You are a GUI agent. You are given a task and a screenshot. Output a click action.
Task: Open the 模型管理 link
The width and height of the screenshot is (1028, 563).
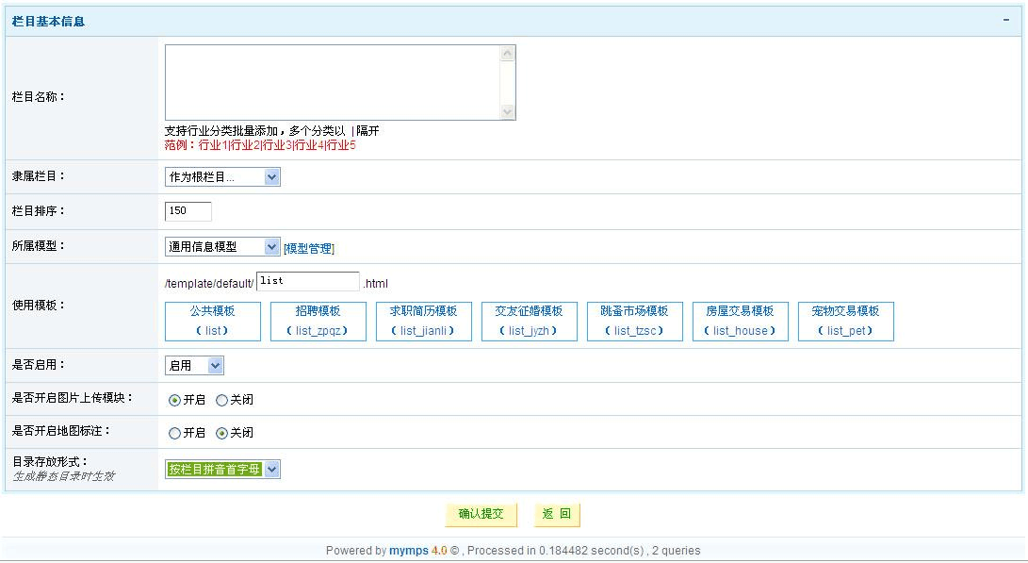coord(309,249)
